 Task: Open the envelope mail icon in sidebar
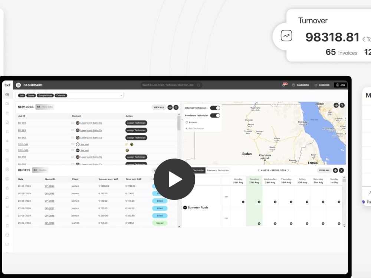[7, 235]
